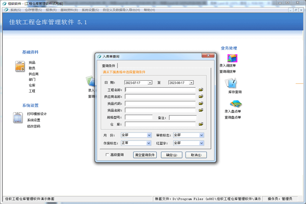Image resolution: width=306 pixels, height=204 pixels.
Task: Open the 红蓝字 dropdown
Action: pos(202,143)
